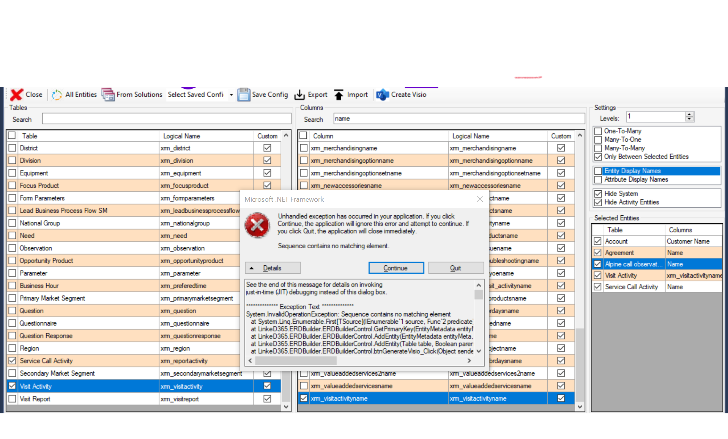This screenshot has height=439, width=728.
Task: Uncheck the Hide System option
Action: [x=598, y=194]
